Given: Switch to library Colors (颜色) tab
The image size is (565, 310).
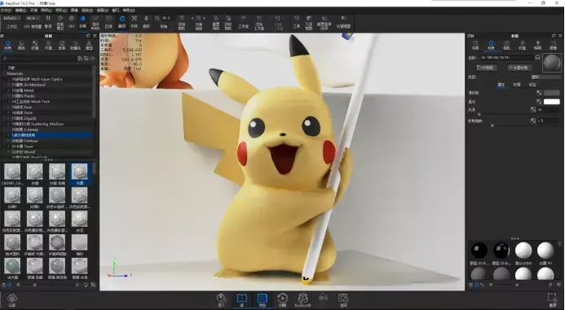Looking at the screenshot, I should (21, 46).
